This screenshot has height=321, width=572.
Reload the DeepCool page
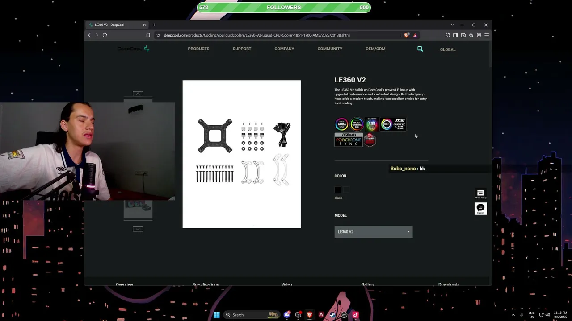pyautogui.click(x=105, y=35)
